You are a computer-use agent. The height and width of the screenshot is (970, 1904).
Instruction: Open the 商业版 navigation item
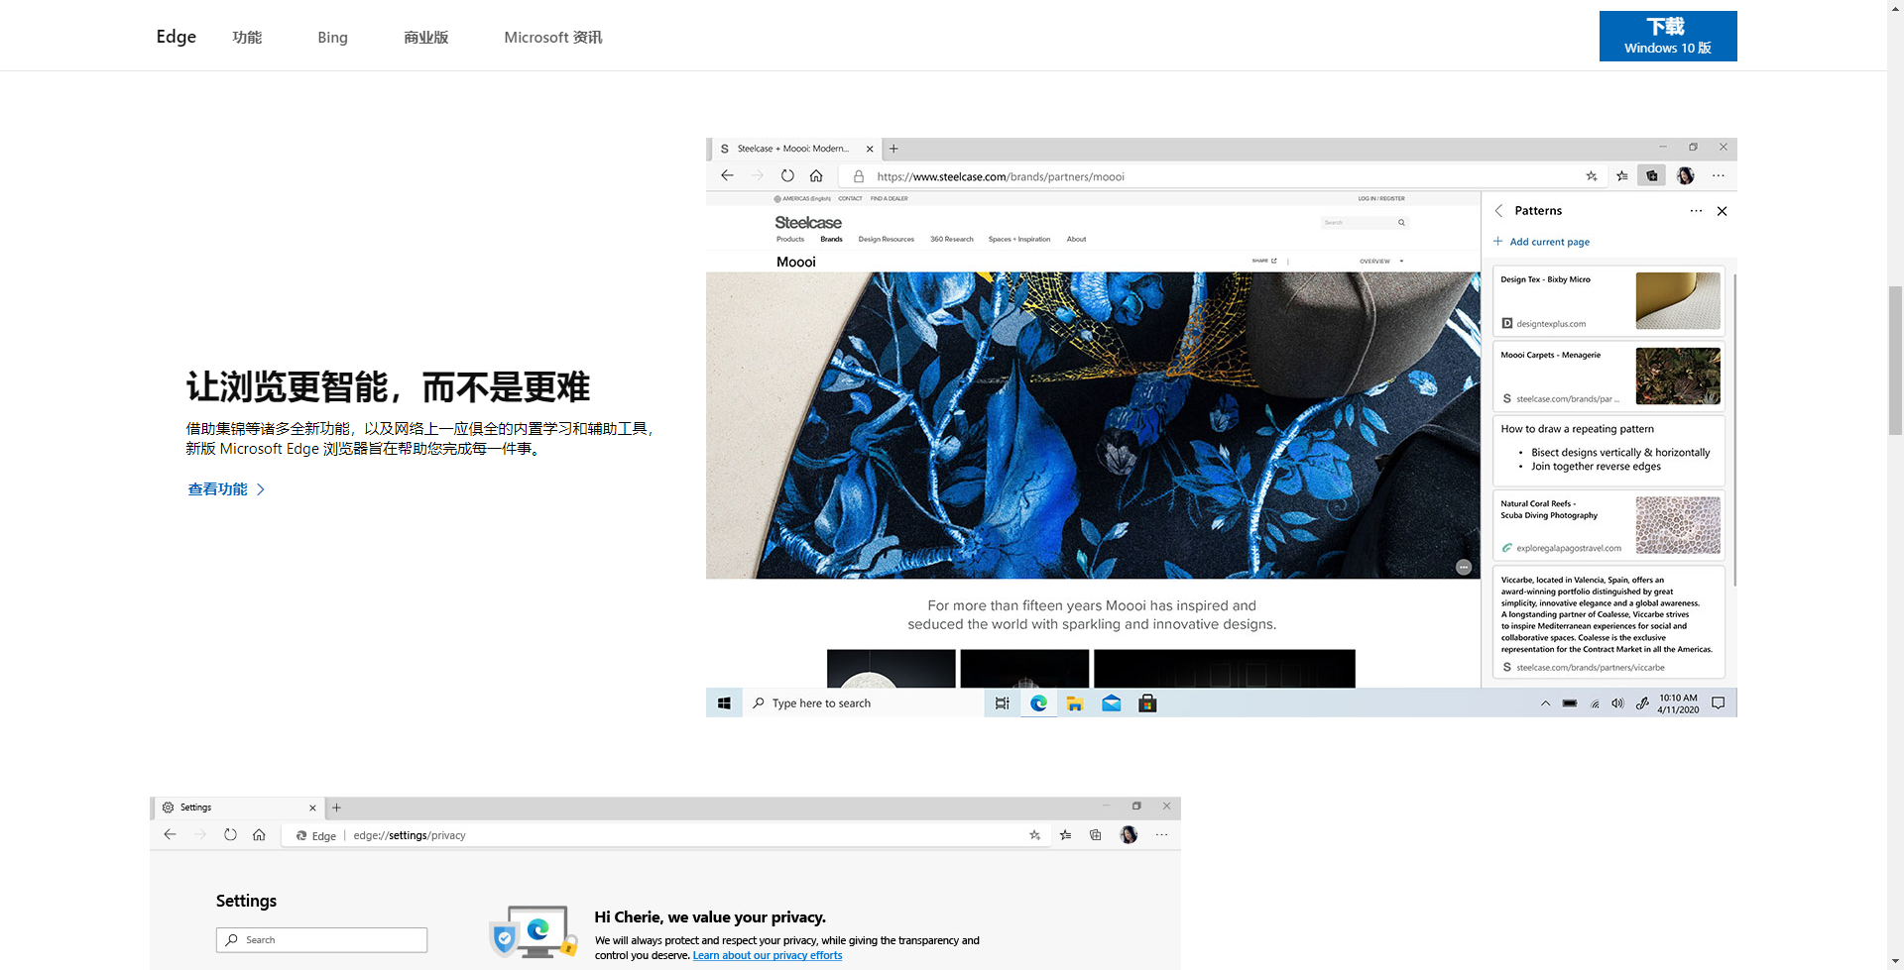426,38
